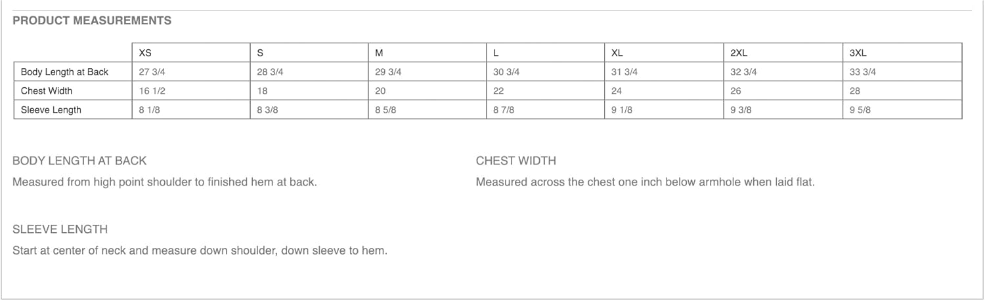Click the Body Length at Back row label
985x301 pixels.
click(64, 72)
